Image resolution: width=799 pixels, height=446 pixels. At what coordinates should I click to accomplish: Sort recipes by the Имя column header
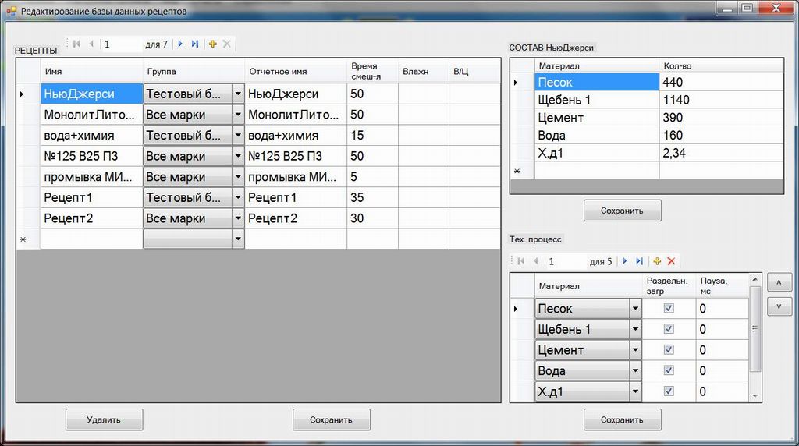click(92, 71)
